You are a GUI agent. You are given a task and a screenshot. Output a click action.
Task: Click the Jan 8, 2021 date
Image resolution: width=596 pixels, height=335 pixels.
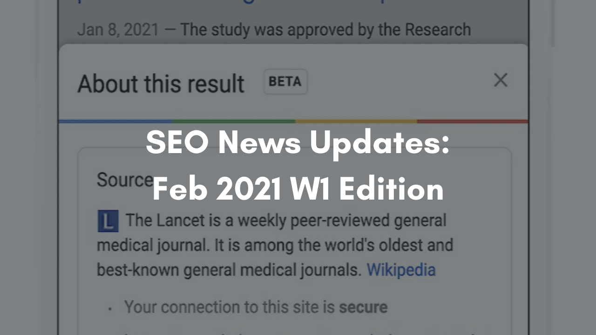pyautogui.click(x=118, y=30)
